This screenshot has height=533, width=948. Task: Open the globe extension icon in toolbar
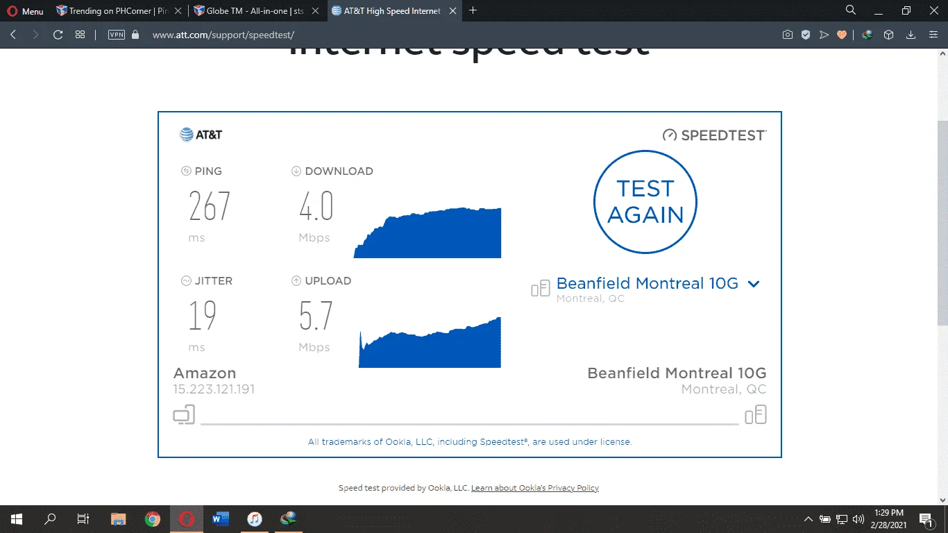click(867, 35)
